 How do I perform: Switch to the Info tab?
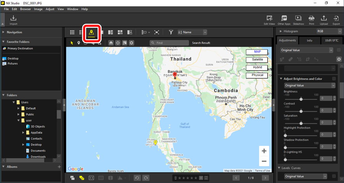[309, 40]
